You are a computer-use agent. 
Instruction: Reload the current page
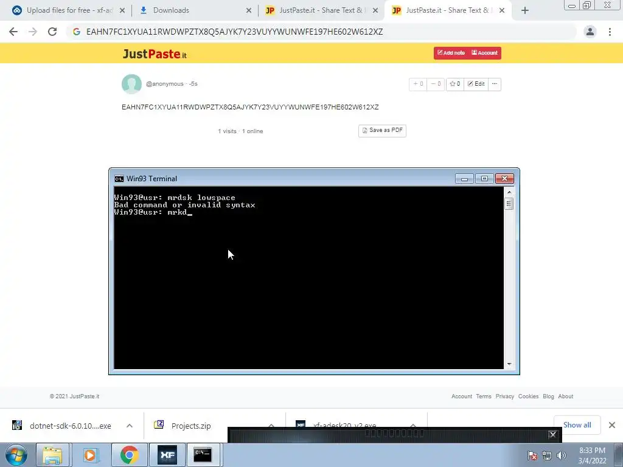click(x=52, y=32)
